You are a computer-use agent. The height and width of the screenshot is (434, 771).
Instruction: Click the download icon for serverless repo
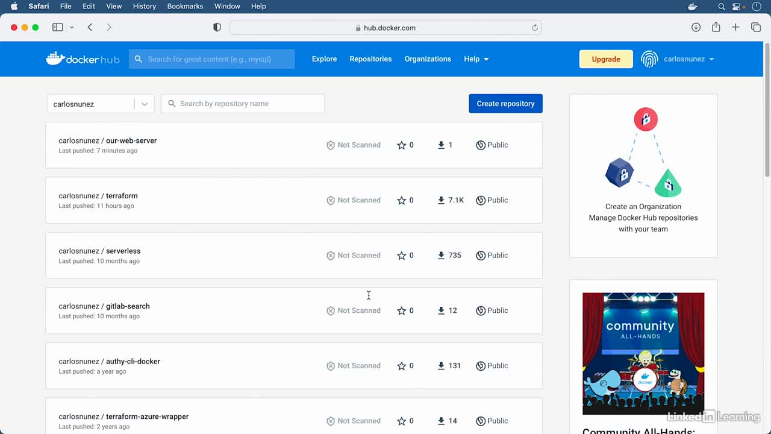tap(441, 256)
